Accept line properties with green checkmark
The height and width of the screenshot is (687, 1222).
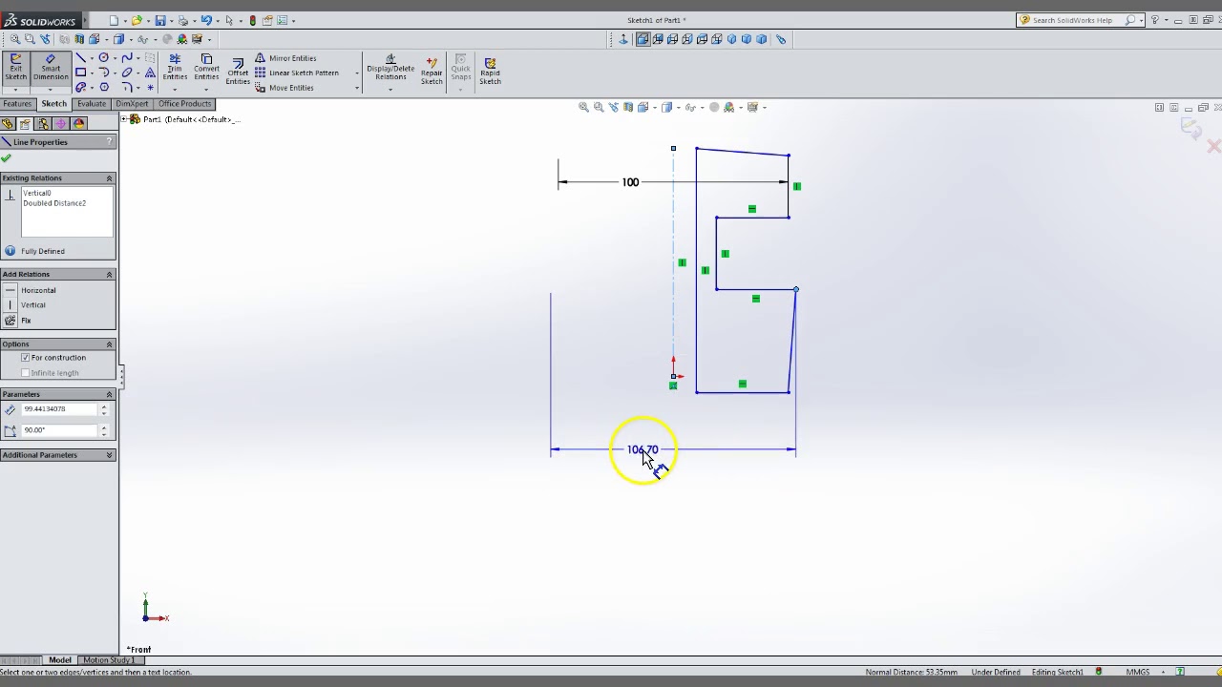click(7, 158)
